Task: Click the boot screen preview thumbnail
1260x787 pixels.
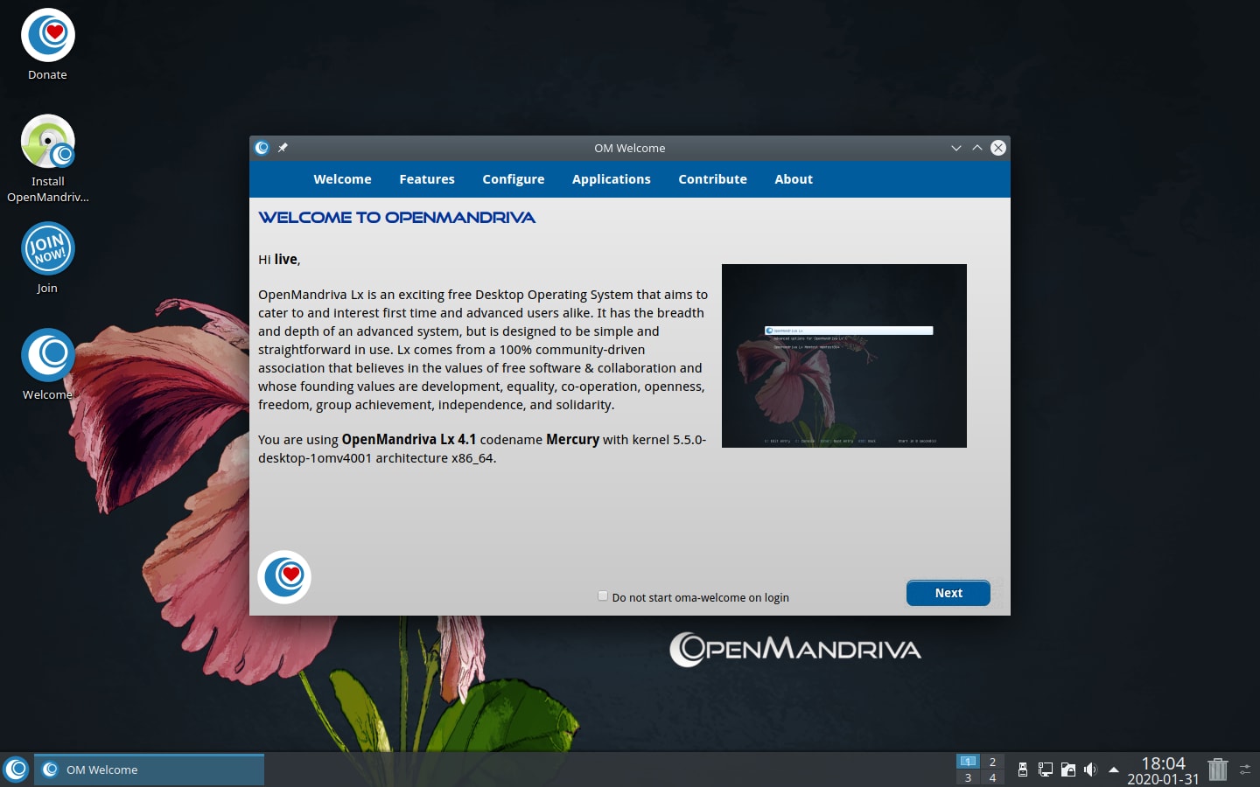Action: [x=843, y=356]
